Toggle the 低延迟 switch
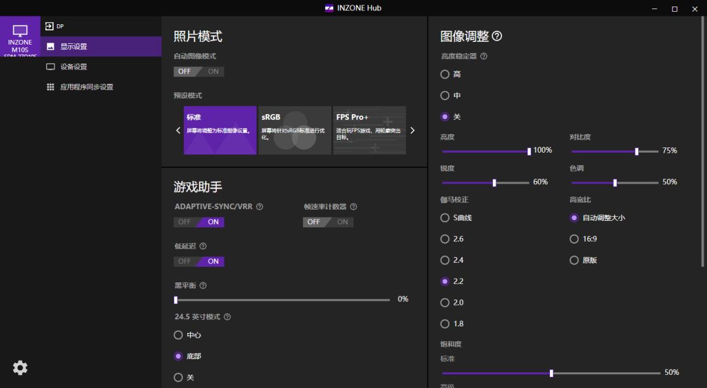 199,262
